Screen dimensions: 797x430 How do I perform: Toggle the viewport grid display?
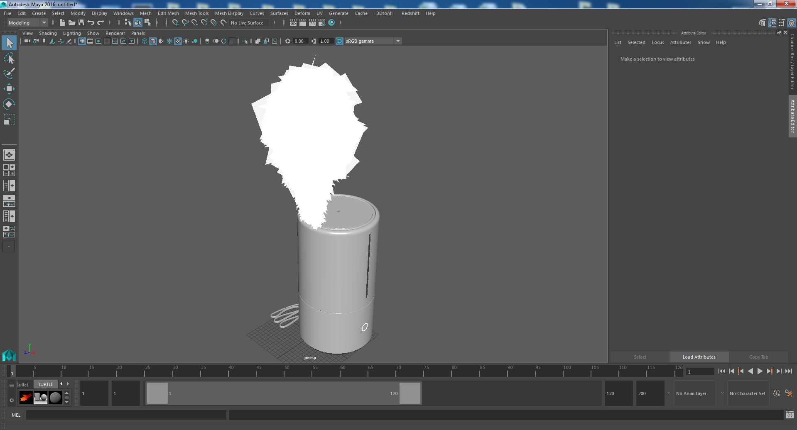pyautogui.click(x=82, y=41)
